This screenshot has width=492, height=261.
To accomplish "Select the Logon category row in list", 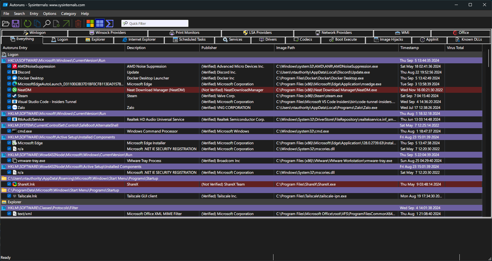I will click(x=241, y=55).
